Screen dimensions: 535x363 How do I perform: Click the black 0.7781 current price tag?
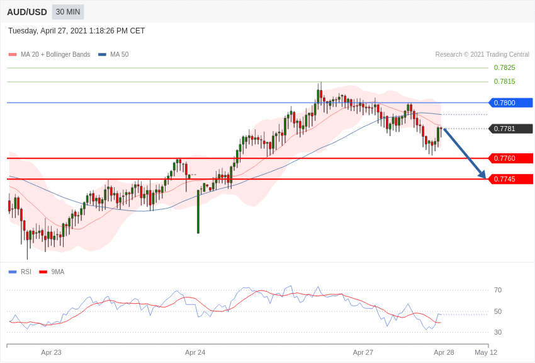click(x=511, y=129)
